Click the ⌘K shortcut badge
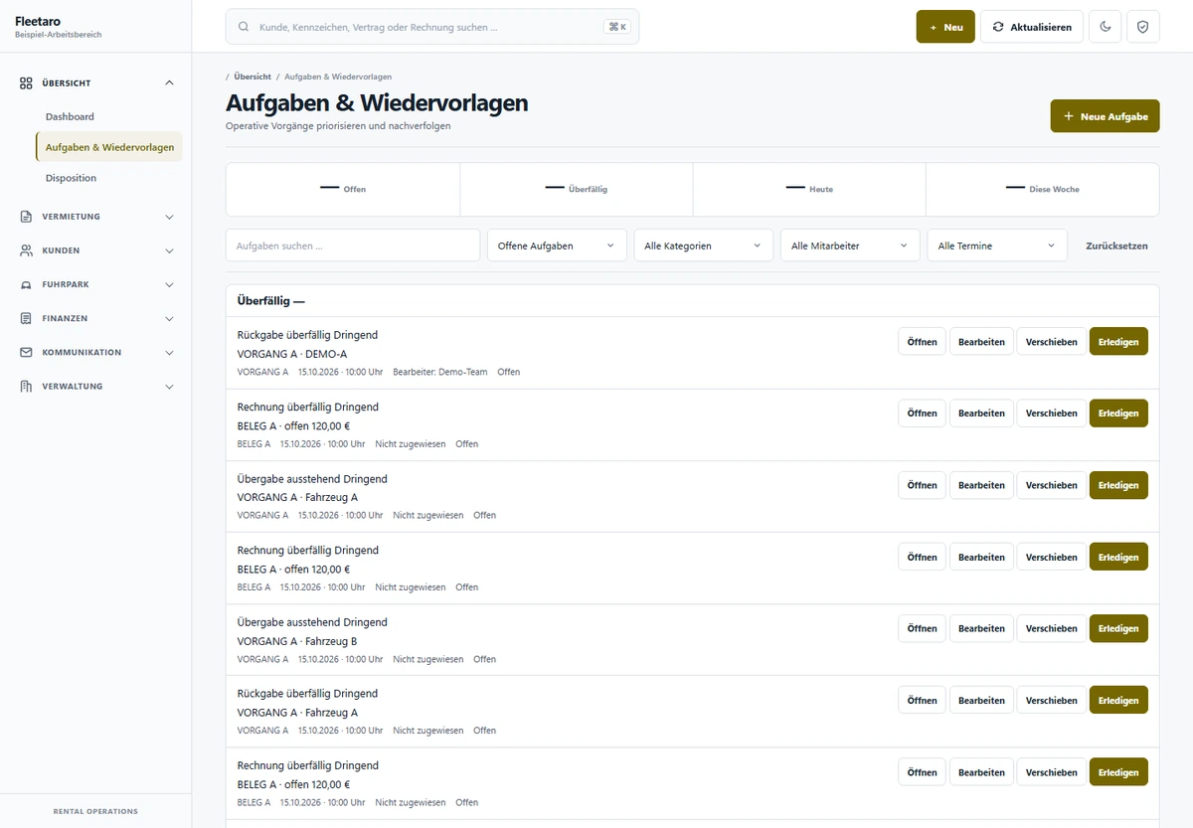This screenshot has height=828, width=1193. 617,27
